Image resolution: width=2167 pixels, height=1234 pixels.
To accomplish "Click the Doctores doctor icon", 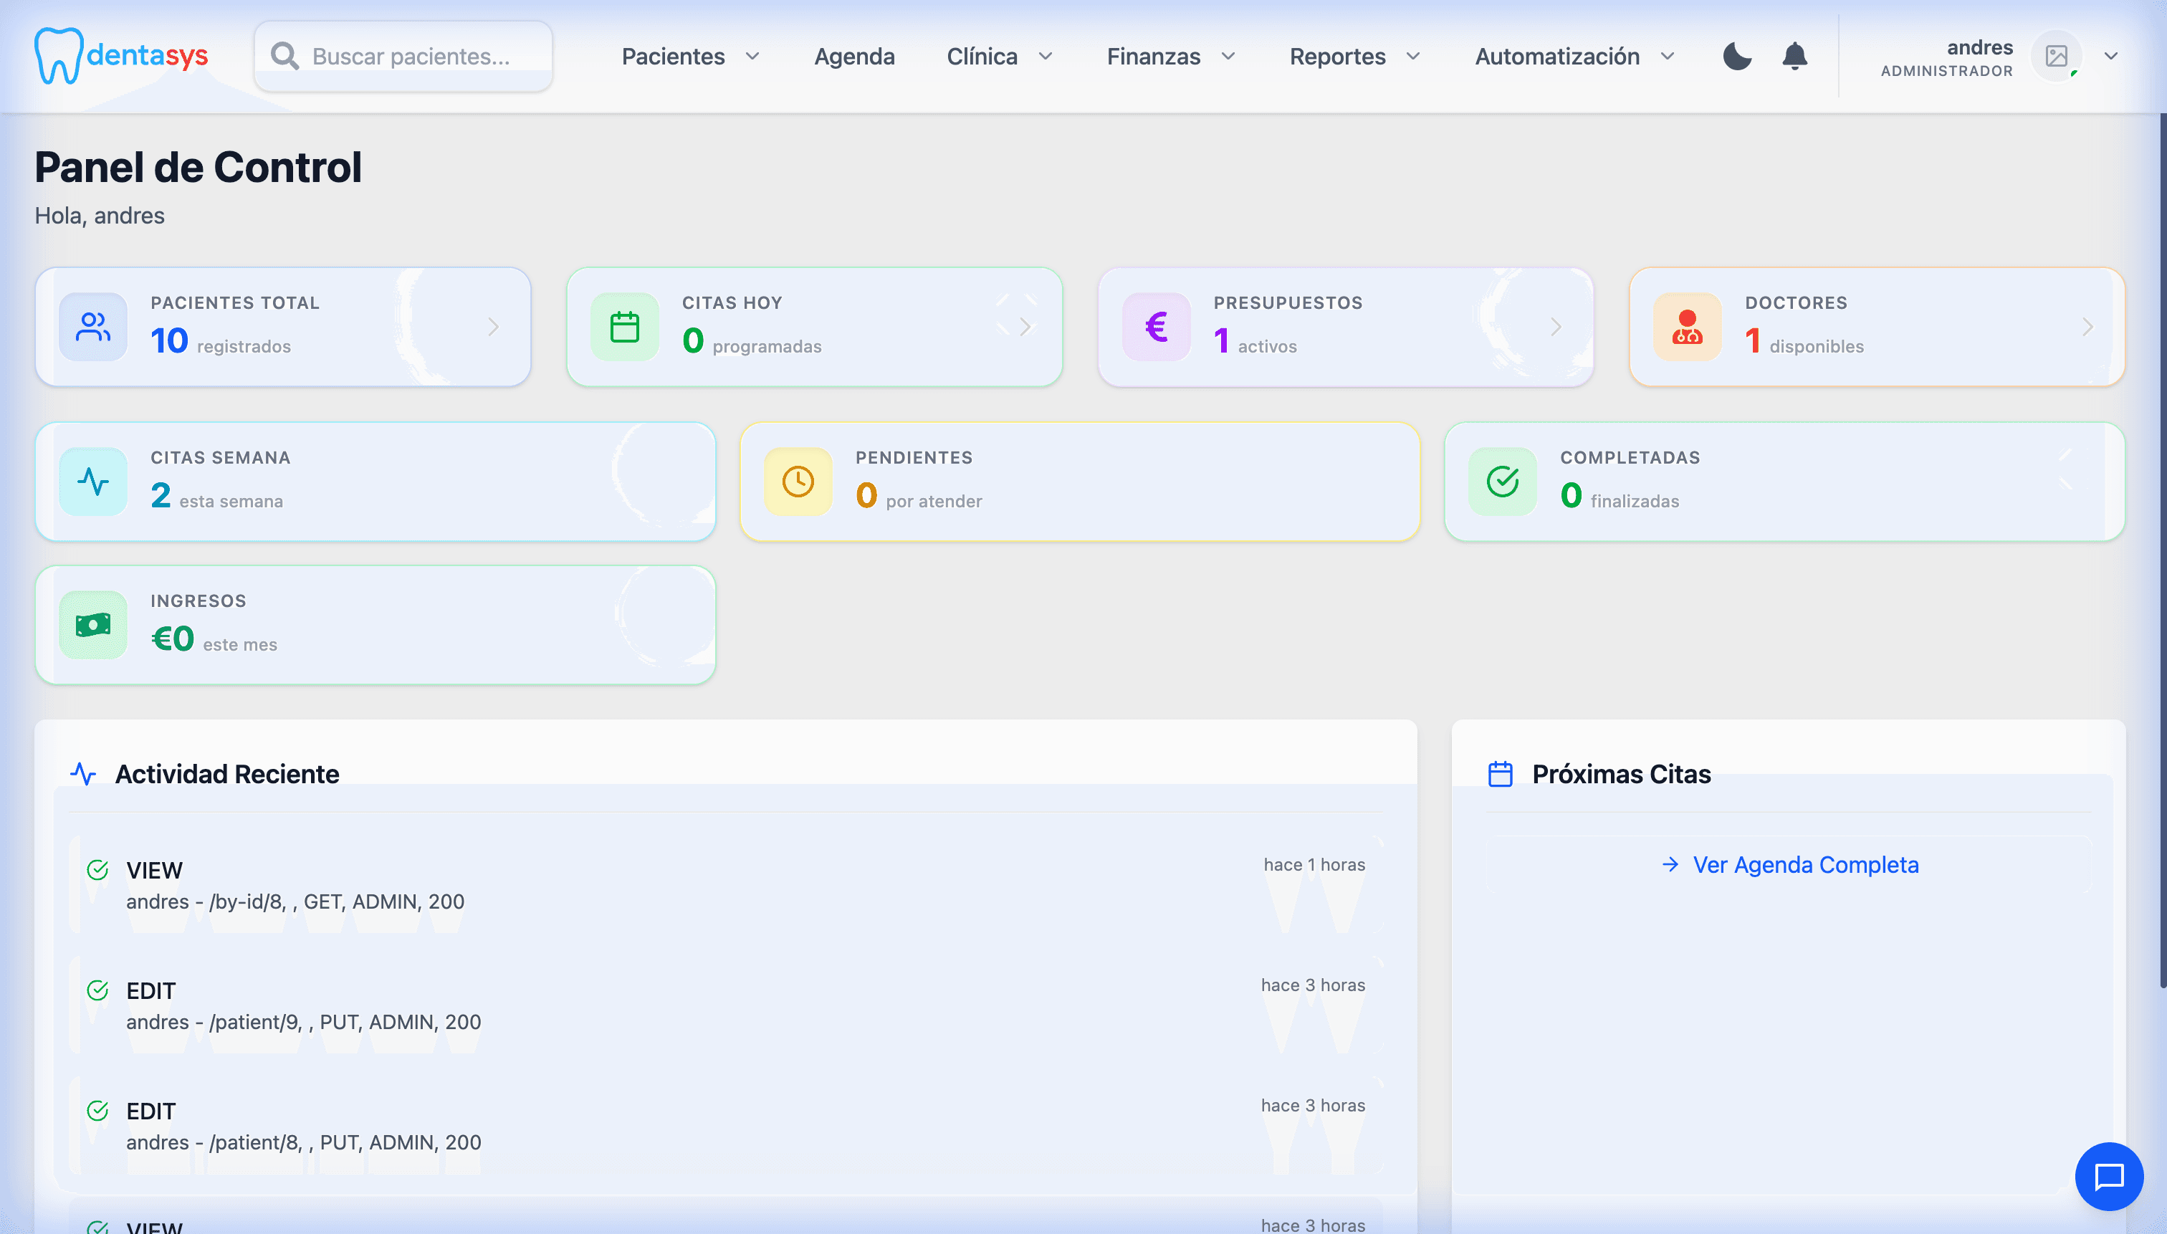I will 1686,327.
